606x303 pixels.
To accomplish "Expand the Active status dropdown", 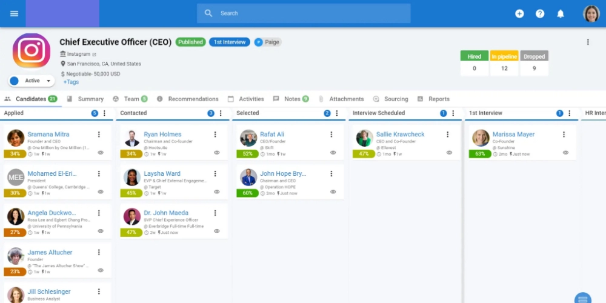I will (x=32, y=81).
